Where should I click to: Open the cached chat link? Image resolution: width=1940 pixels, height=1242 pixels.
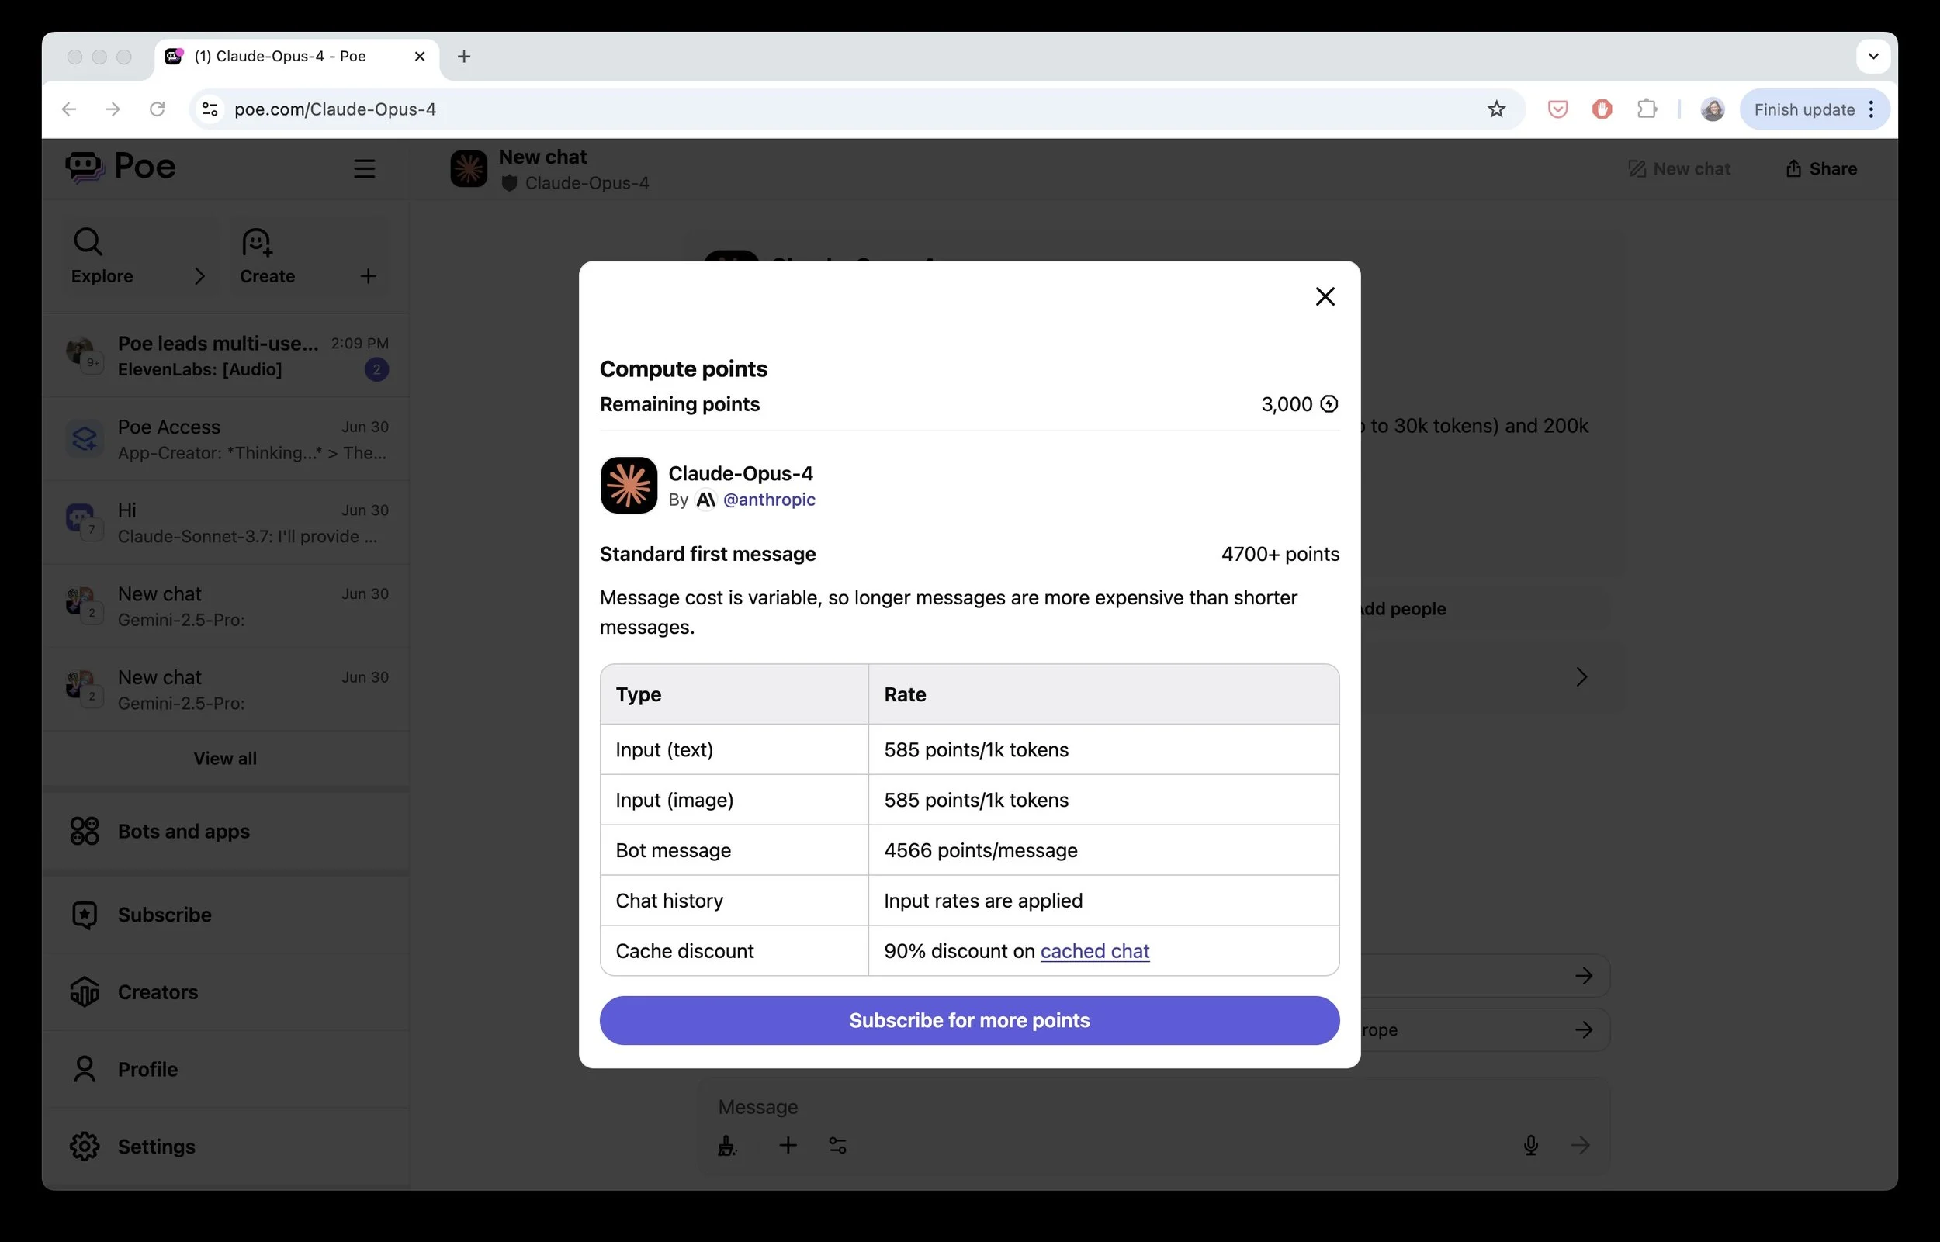tap(1094, 951)
